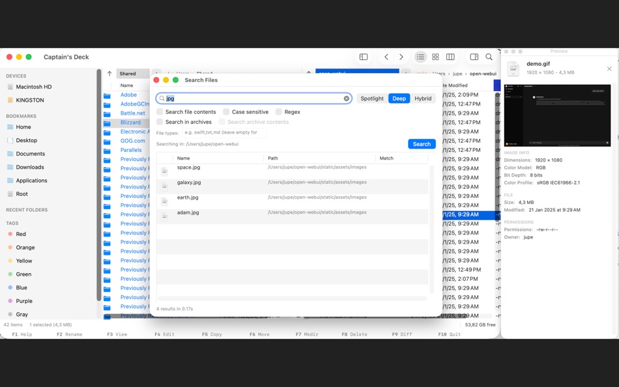Click the sidebar vertical scrollbar
The height and width of the screenshot is (387, 619).
pos(98,185)
